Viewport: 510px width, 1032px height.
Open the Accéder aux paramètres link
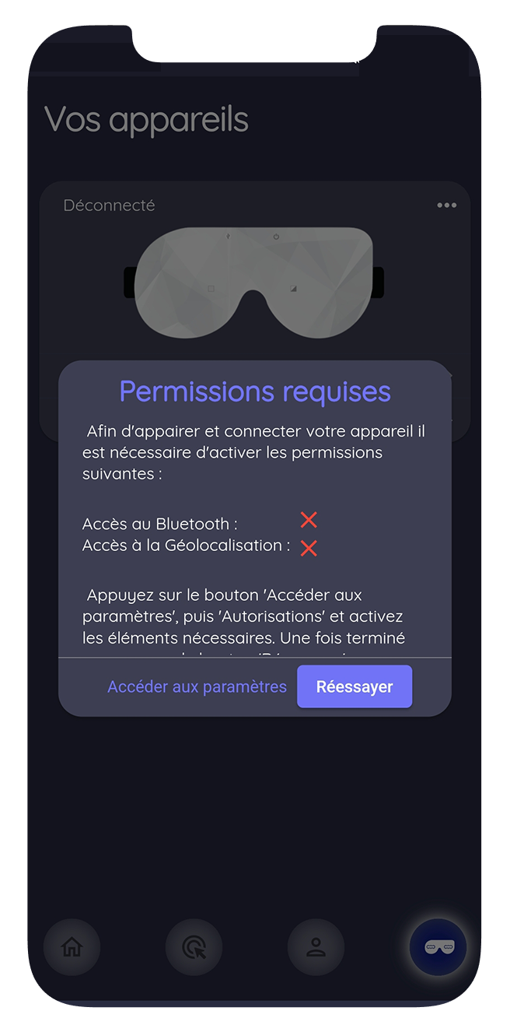tap(197, 686)
